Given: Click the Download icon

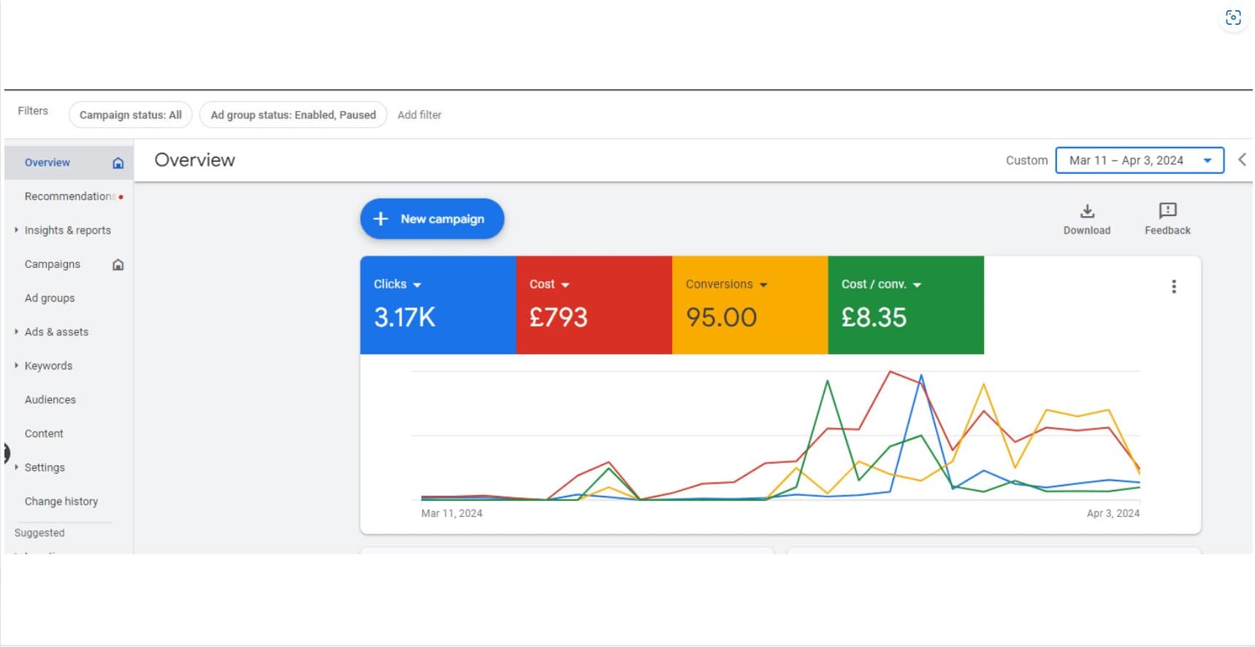Looking at the screenshot, I should (x=1087, y=211).
